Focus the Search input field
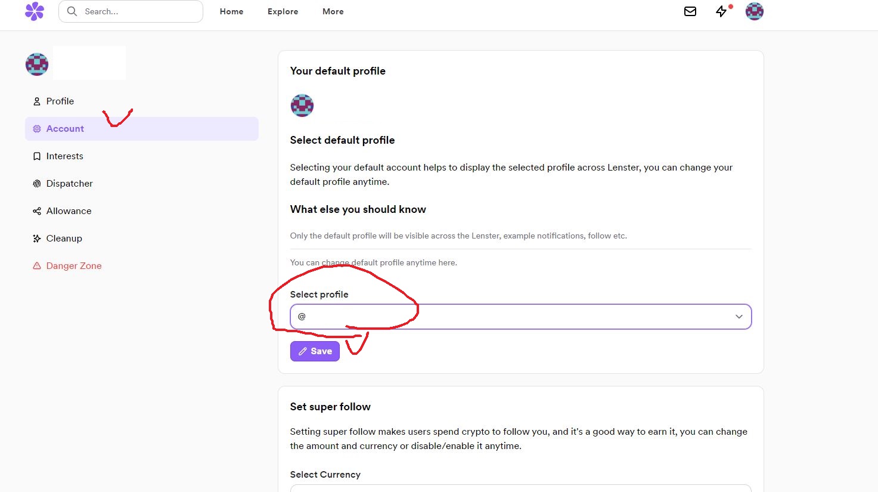878x492 pixels. coord(131,11)
